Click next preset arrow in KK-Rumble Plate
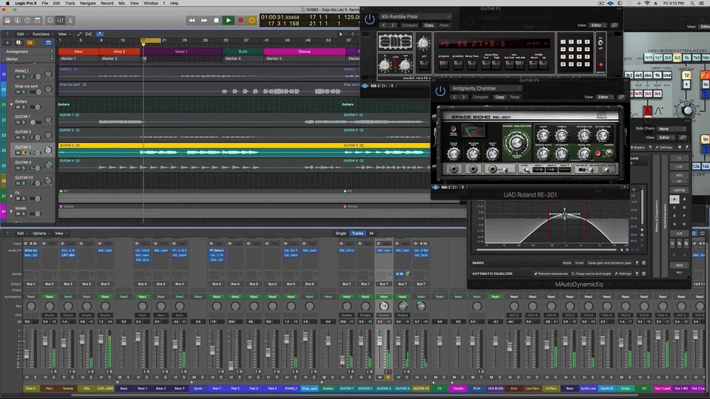Viewport: 710px width, 399px height. [x=393, y=25]
